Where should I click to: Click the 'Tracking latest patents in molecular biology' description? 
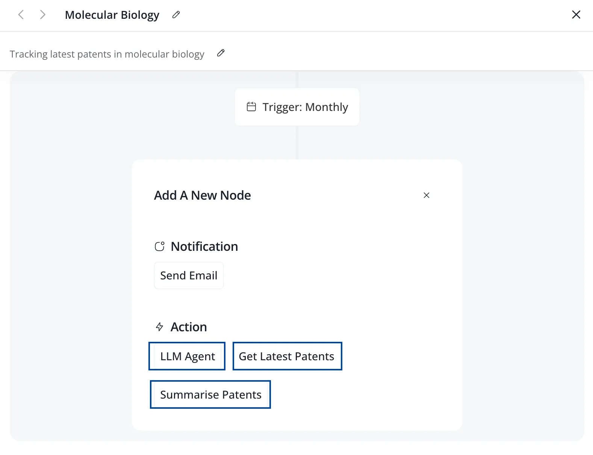(x=107, y=54)
